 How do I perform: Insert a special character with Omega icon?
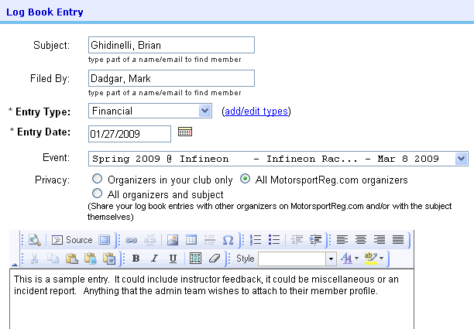pyautogui.click(x=228, y=240)
